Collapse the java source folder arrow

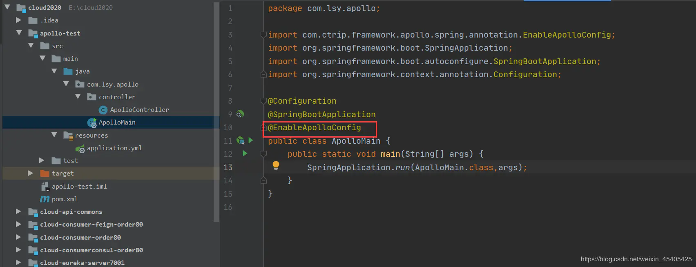coord(54,71)
